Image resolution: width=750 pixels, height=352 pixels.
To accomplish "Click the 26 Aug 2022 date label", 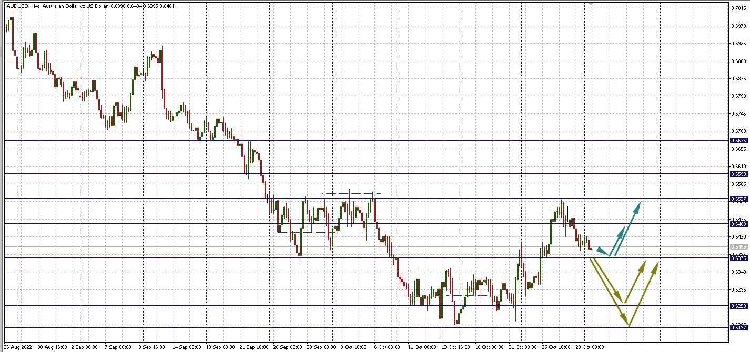I will click(x=18, y=347).
